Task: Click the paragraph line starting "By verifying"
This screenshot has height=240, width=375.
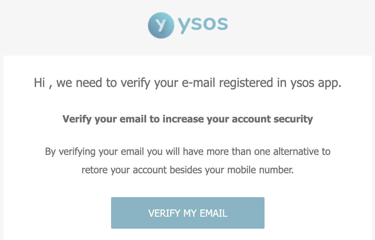Action: pos(187,151)
